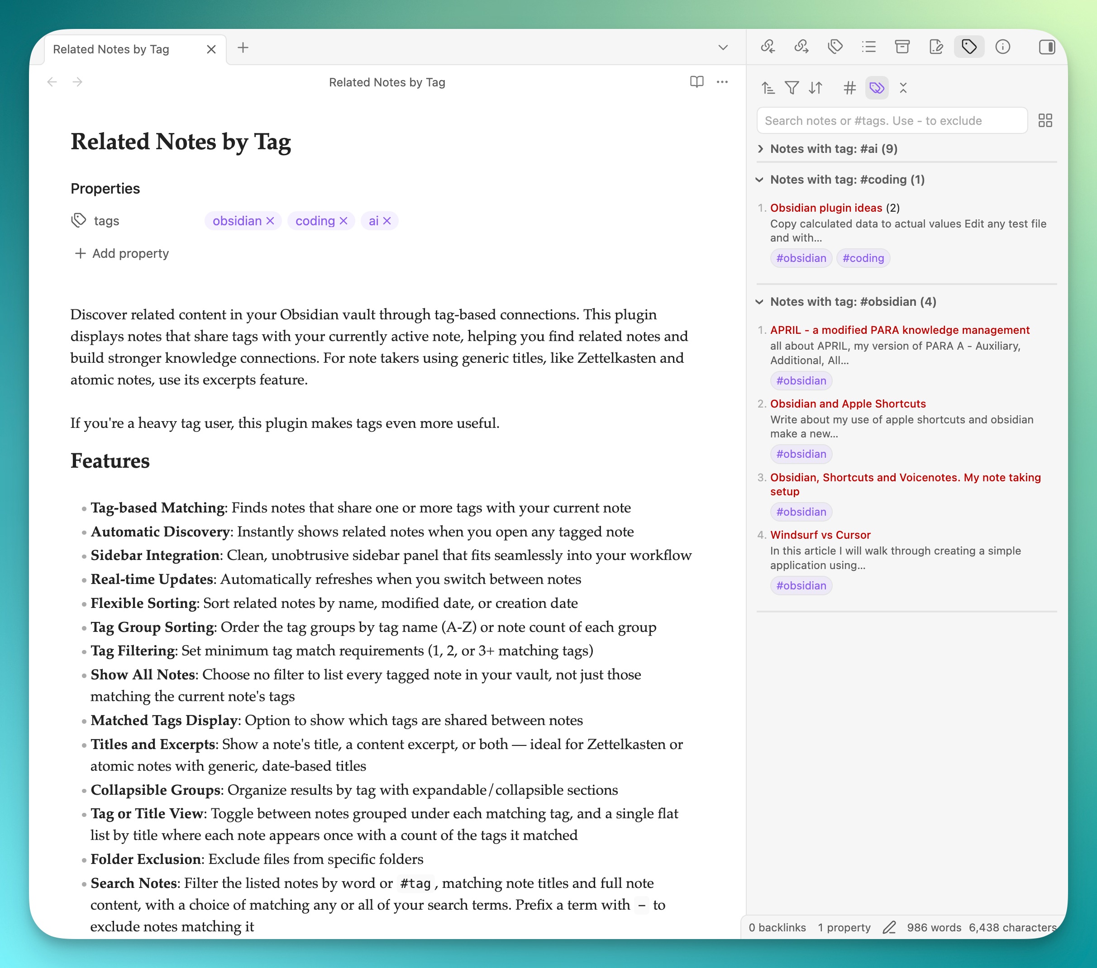Remove the coding tag from properties
The image size is (1097, 968).
pyautogui.click(x=343, y=221)
